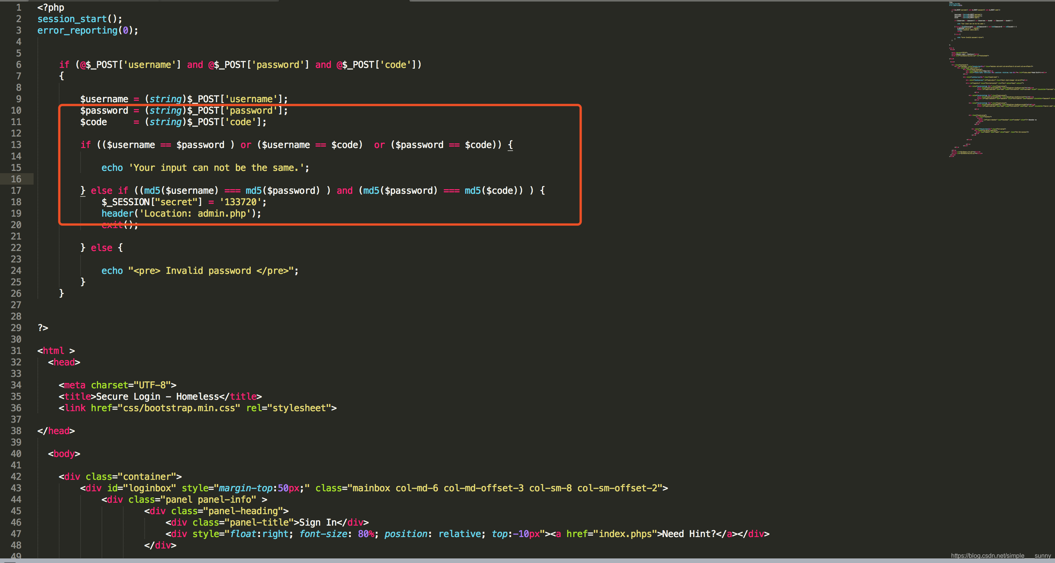Click the (string) cast on line 9
Screen dimensions: 1055x563
[x=165, y=99]
